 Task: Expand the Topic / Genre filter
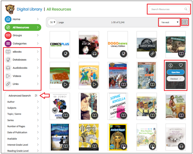pos(23,114)
